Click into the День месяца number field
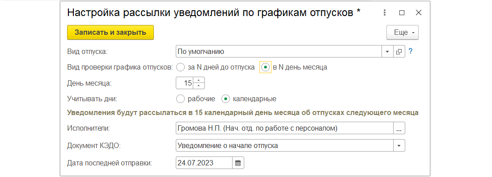The width and height of the screenshot is (492, 177). point(185,83)
